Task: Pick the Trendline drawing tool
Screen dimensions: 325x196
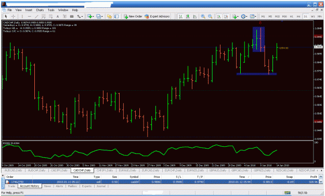Action: 36,17
